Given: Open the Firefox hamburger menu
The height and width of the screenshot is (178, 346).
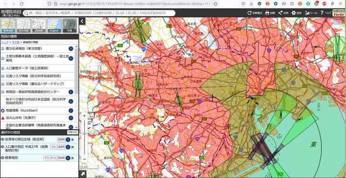Looking at the screenshot, I should (341, 3).
